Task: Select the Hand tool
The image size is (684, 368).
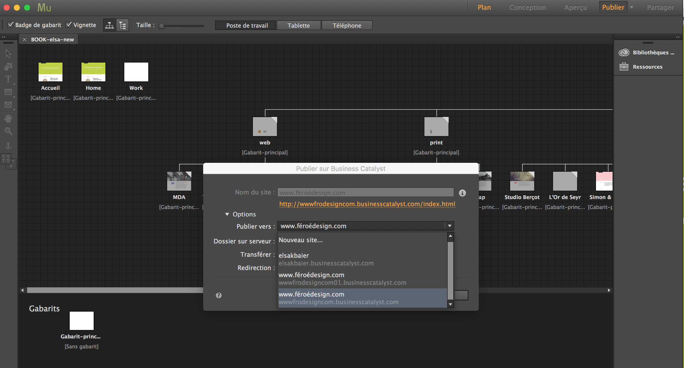Action: coord(8,118)
